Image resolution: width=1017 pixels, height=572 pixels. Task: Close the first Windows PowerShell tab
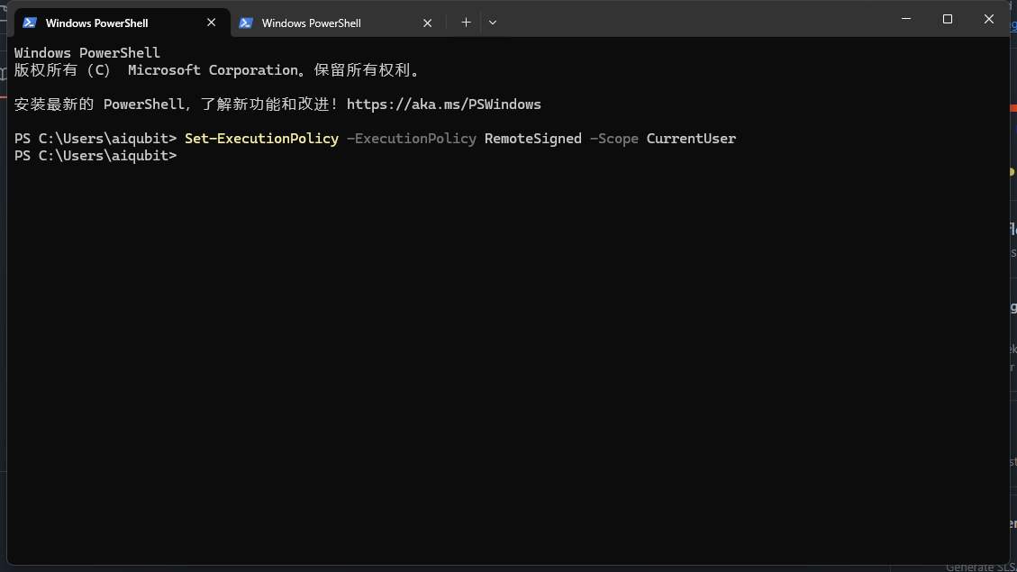click(x=212, y=23)
